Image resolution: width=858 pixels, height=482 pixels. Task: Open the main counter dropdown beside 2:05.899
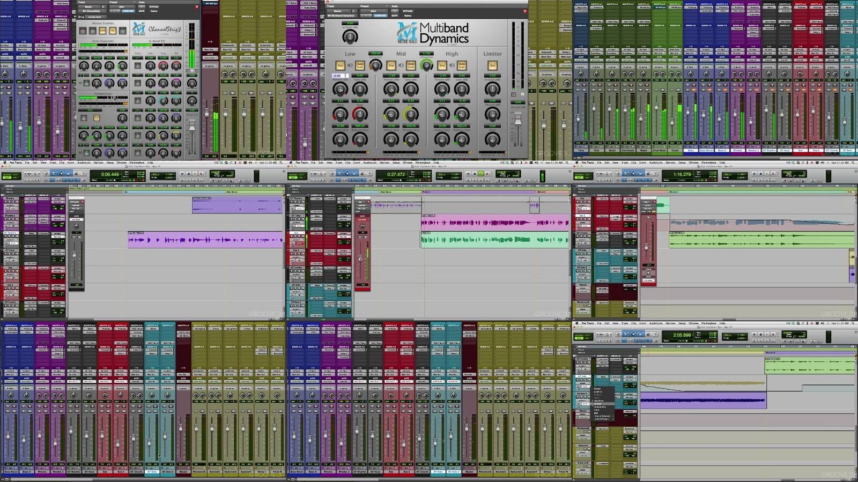[692, 335]
